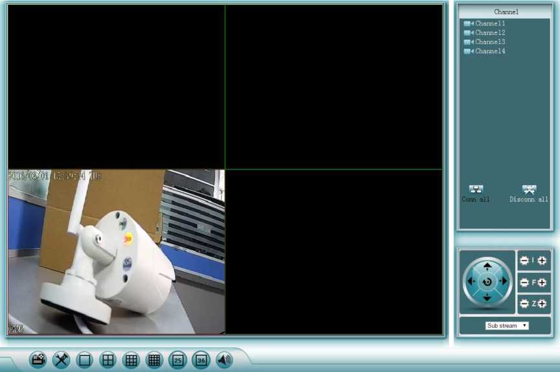Decrease zoom with the Z minus button
This screenshot has height=372, width=560.
[x=524, y=303]
